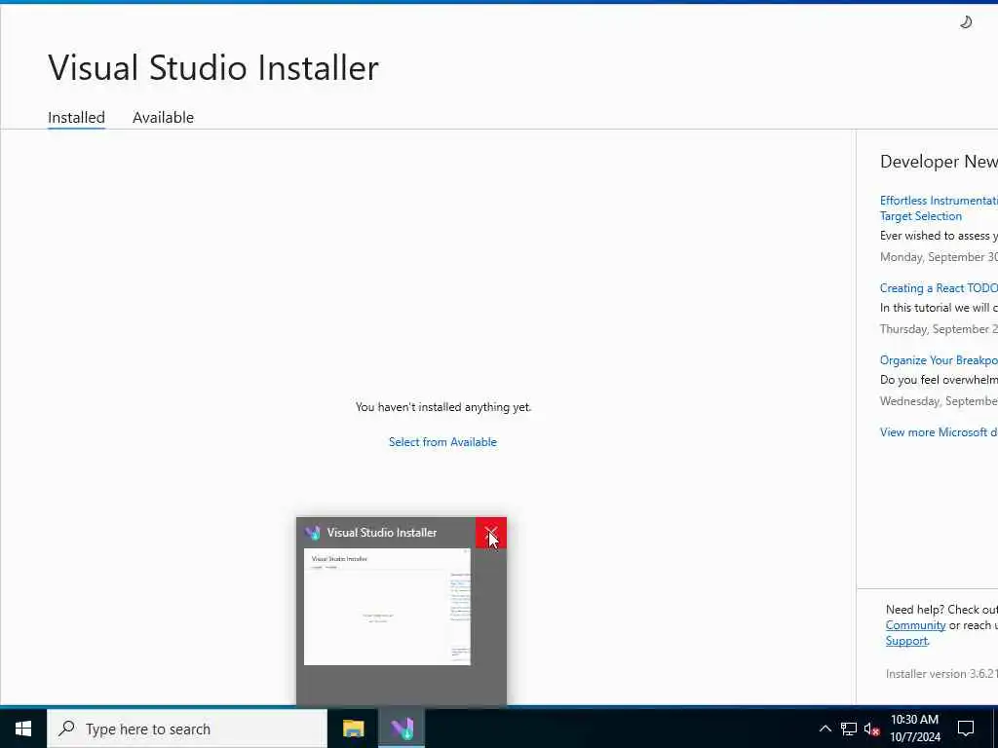Open the network status tray icon
998x748 pixels.
pos(849,729)
